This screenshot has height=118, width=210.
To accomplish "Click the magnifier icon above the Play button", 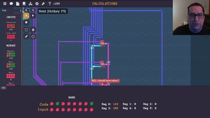I will [33, 10].
